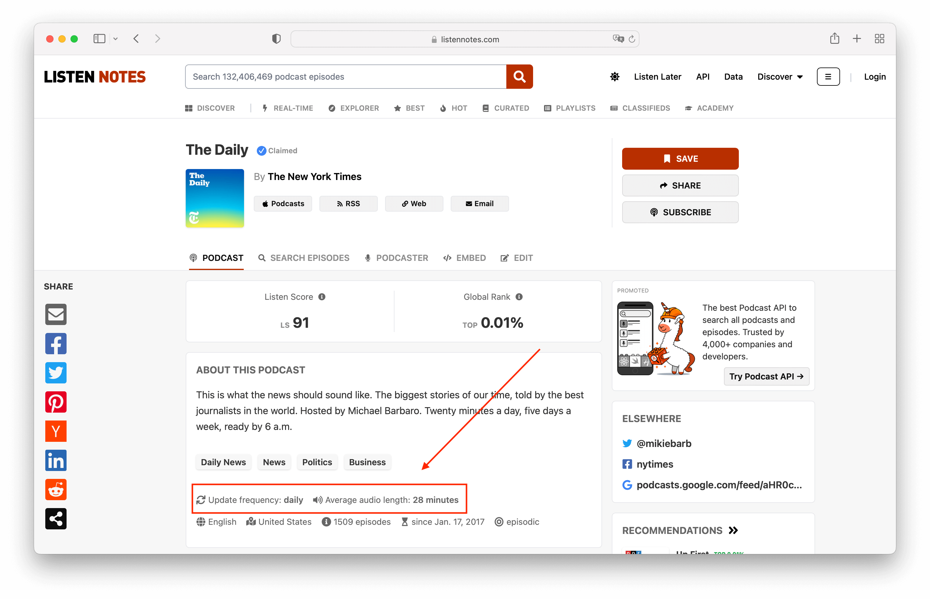Pin The Daily on Pinterest

point(56,402)
